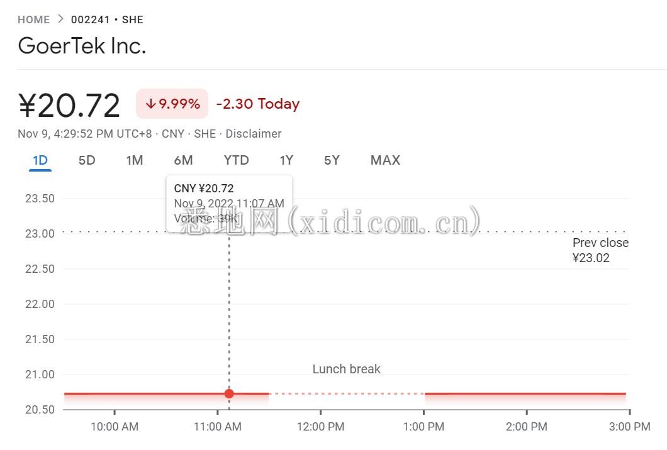Viewport: 667px width, 450px height.
Task: View the 1Y chart range
Action: (286, 160)
